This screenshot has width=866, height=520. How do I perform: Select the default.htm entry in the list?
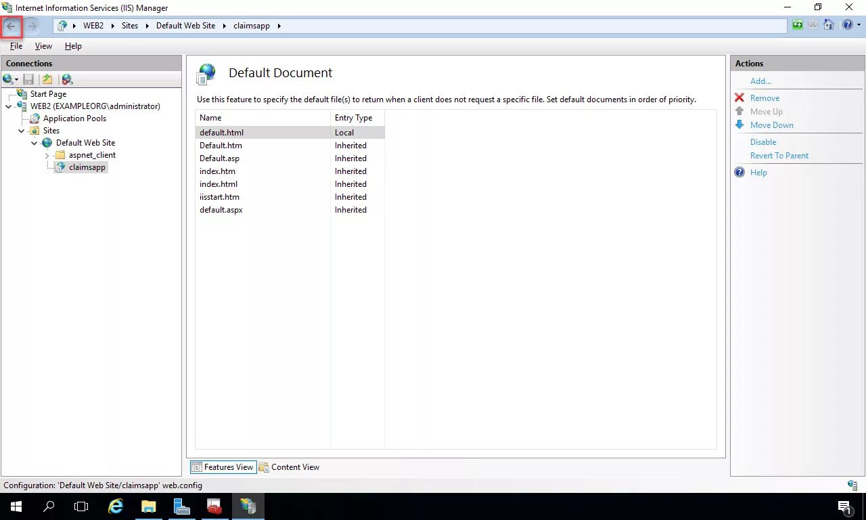point(221,145)
